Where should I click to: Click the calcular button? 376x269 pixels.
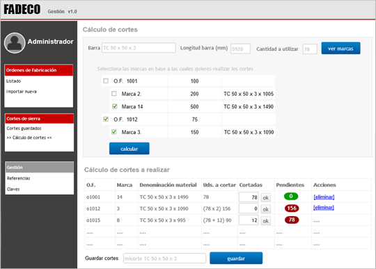tap(130, 149)
